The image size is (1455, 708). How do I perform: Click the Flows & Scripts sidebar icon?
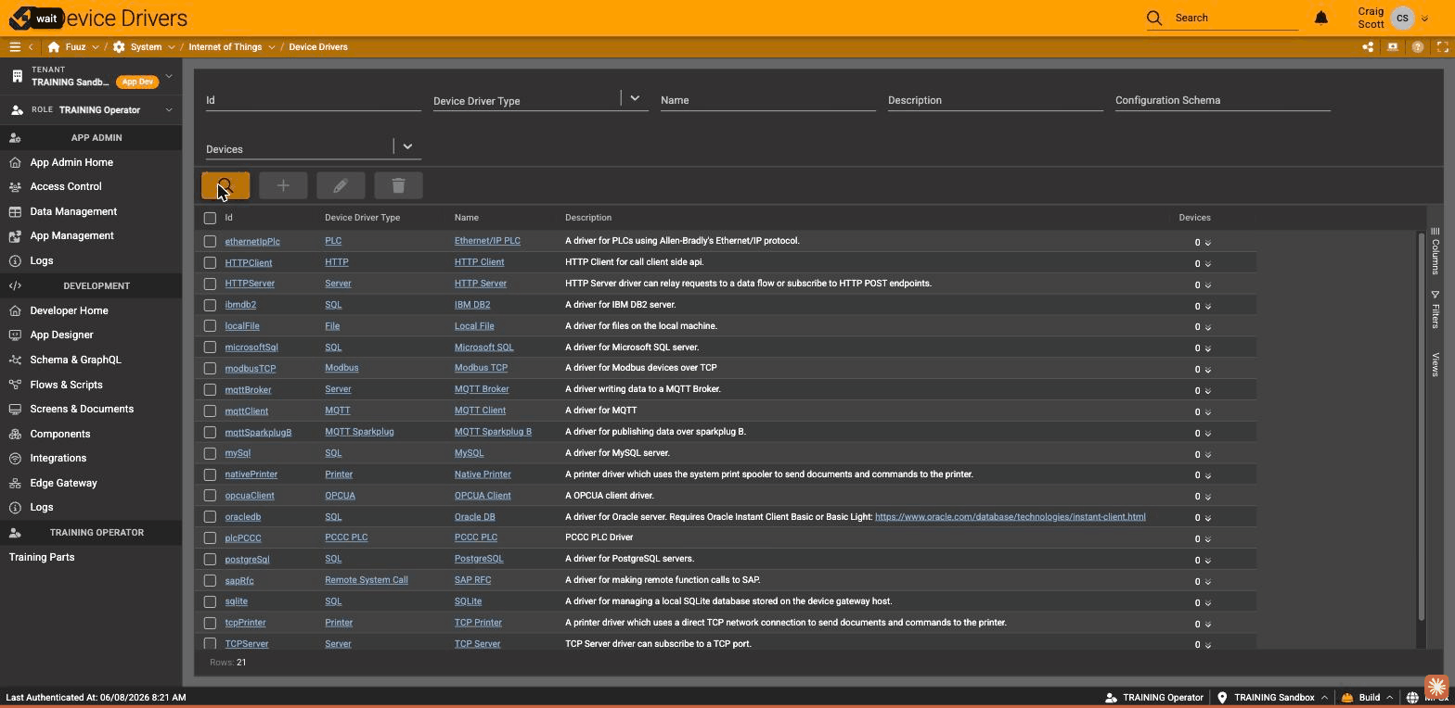pos(15,385)
